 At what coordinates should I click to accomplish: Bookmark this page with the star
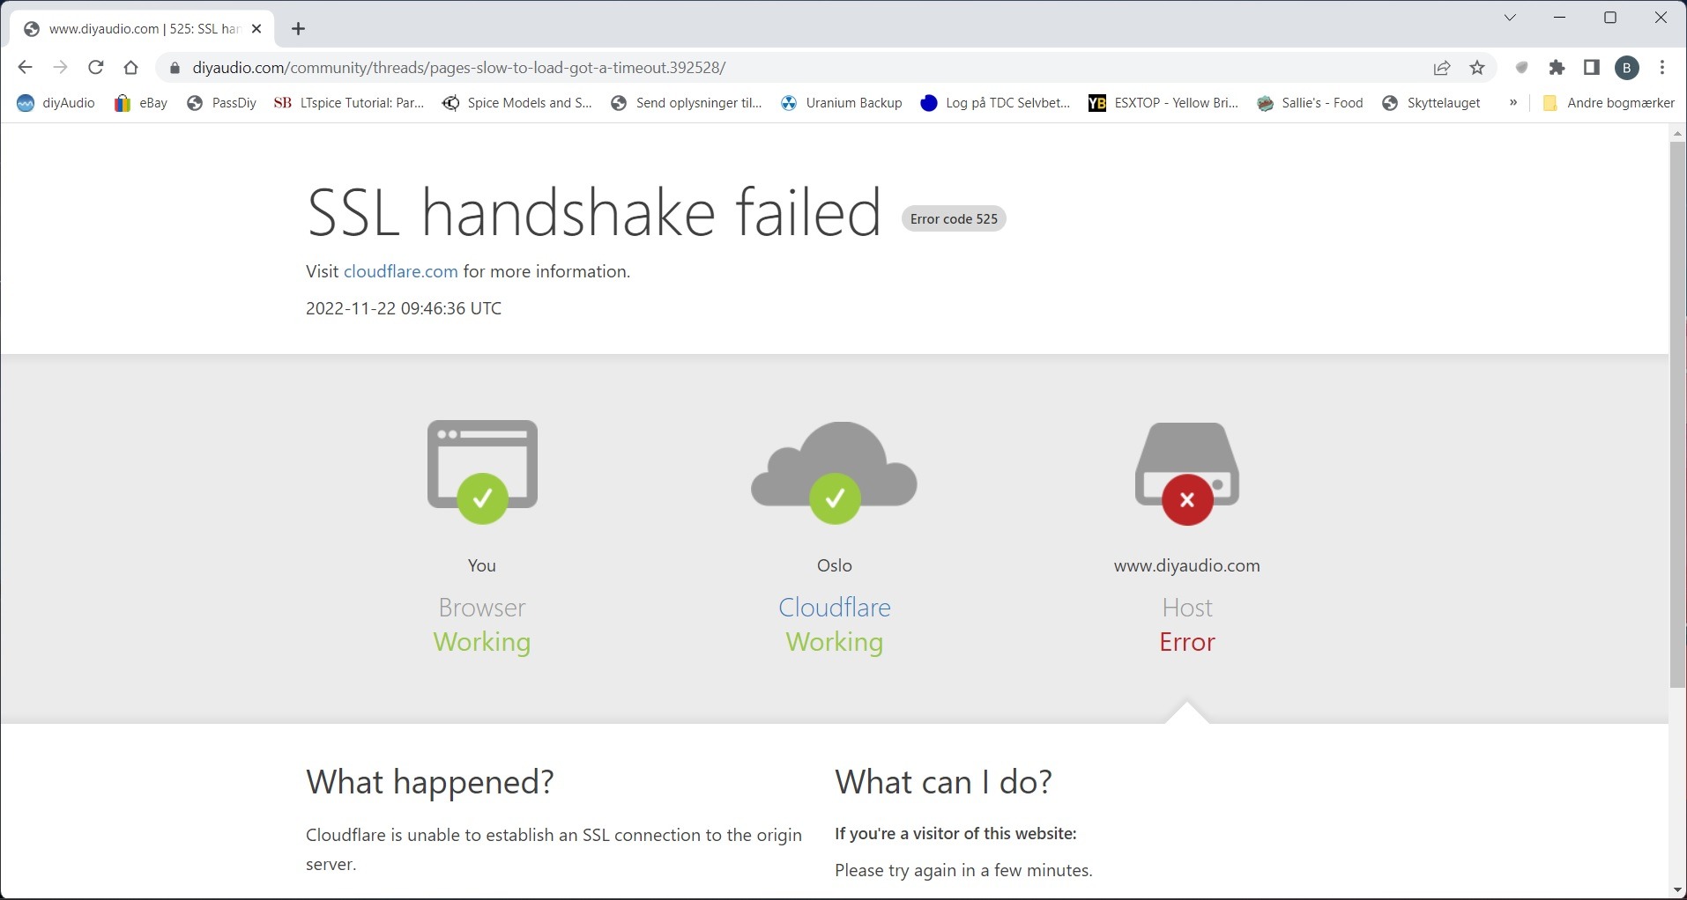[x=1478, y=68]
